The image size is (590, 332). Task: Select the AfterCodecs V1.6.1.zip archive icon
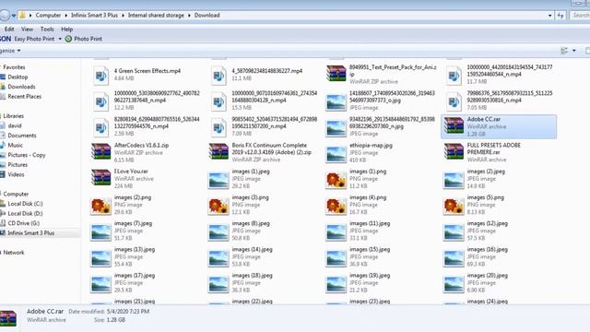(x=100, y=151)
